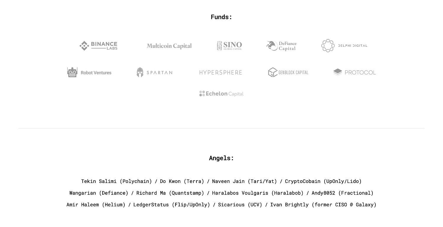Open the Delphi Digital logo
Image resolution: width=443 pixels, height=227 pixels.
click(x=344, y=46)
